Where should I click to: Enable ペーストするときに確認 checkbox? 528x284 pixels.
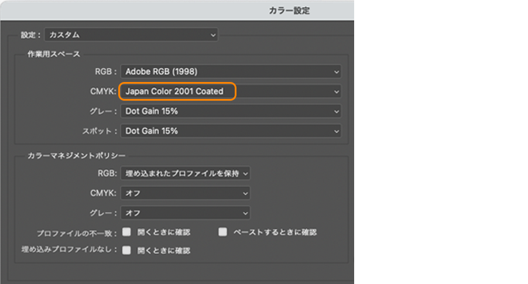[222, 232]
